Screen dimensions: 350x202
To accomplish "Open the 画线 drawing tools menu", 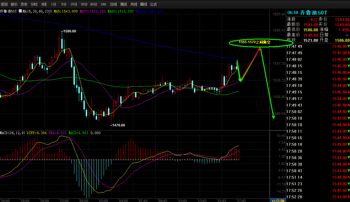I will click(144, 4).
